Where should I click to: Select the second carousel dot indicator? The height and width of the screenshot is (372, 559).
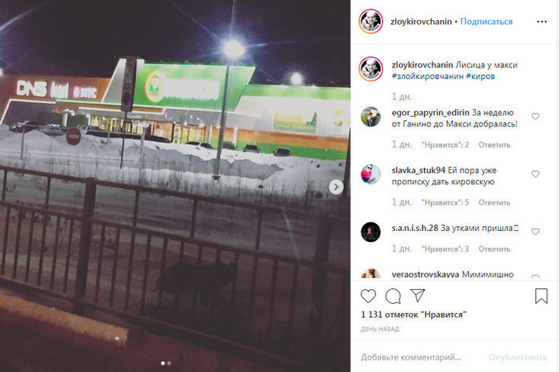pyautogui.click(x=169, y=363)
